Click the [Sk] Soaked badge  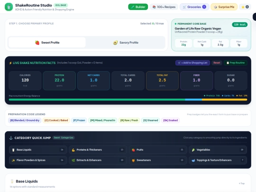[171, 120]
